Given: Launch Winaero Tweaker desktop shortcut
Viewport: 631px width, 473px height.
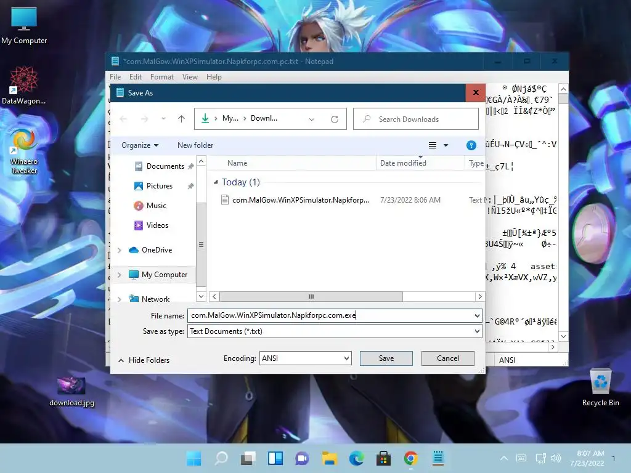Looking at the screenshot, I should [24, 152].
